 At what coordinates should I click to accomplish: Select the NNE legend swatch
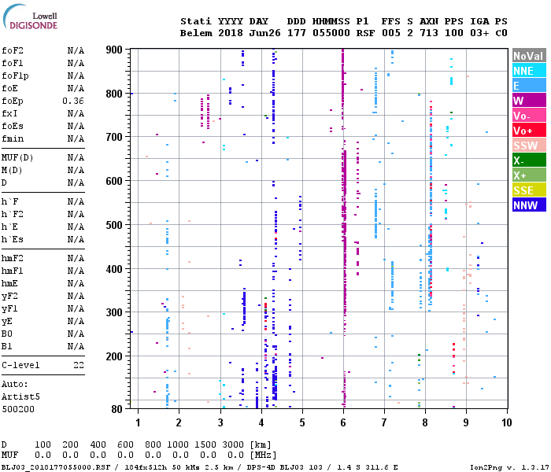tap(529, 71)
